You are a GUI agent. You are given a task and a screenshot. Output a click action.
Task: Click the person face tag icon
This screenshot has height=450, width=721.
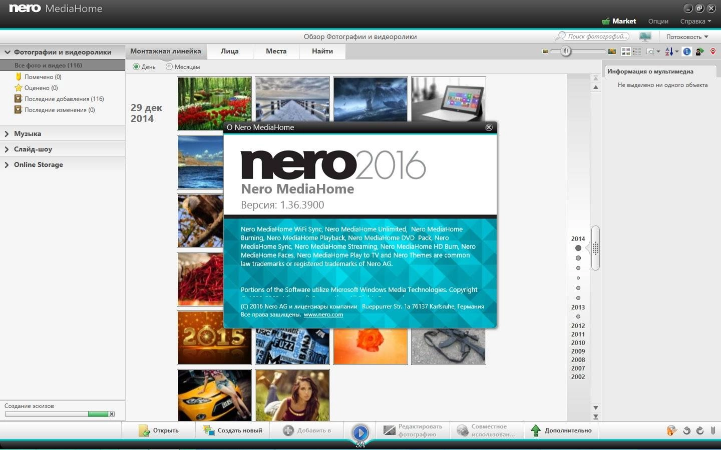click(x=699, y=51)
